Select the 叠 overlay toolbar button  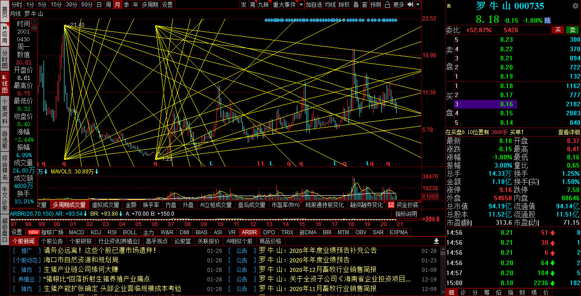point(356,5)
